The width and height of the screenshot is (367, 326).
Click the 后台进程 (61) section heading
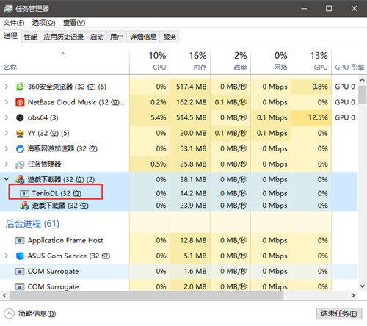click(x=32, y=224)
